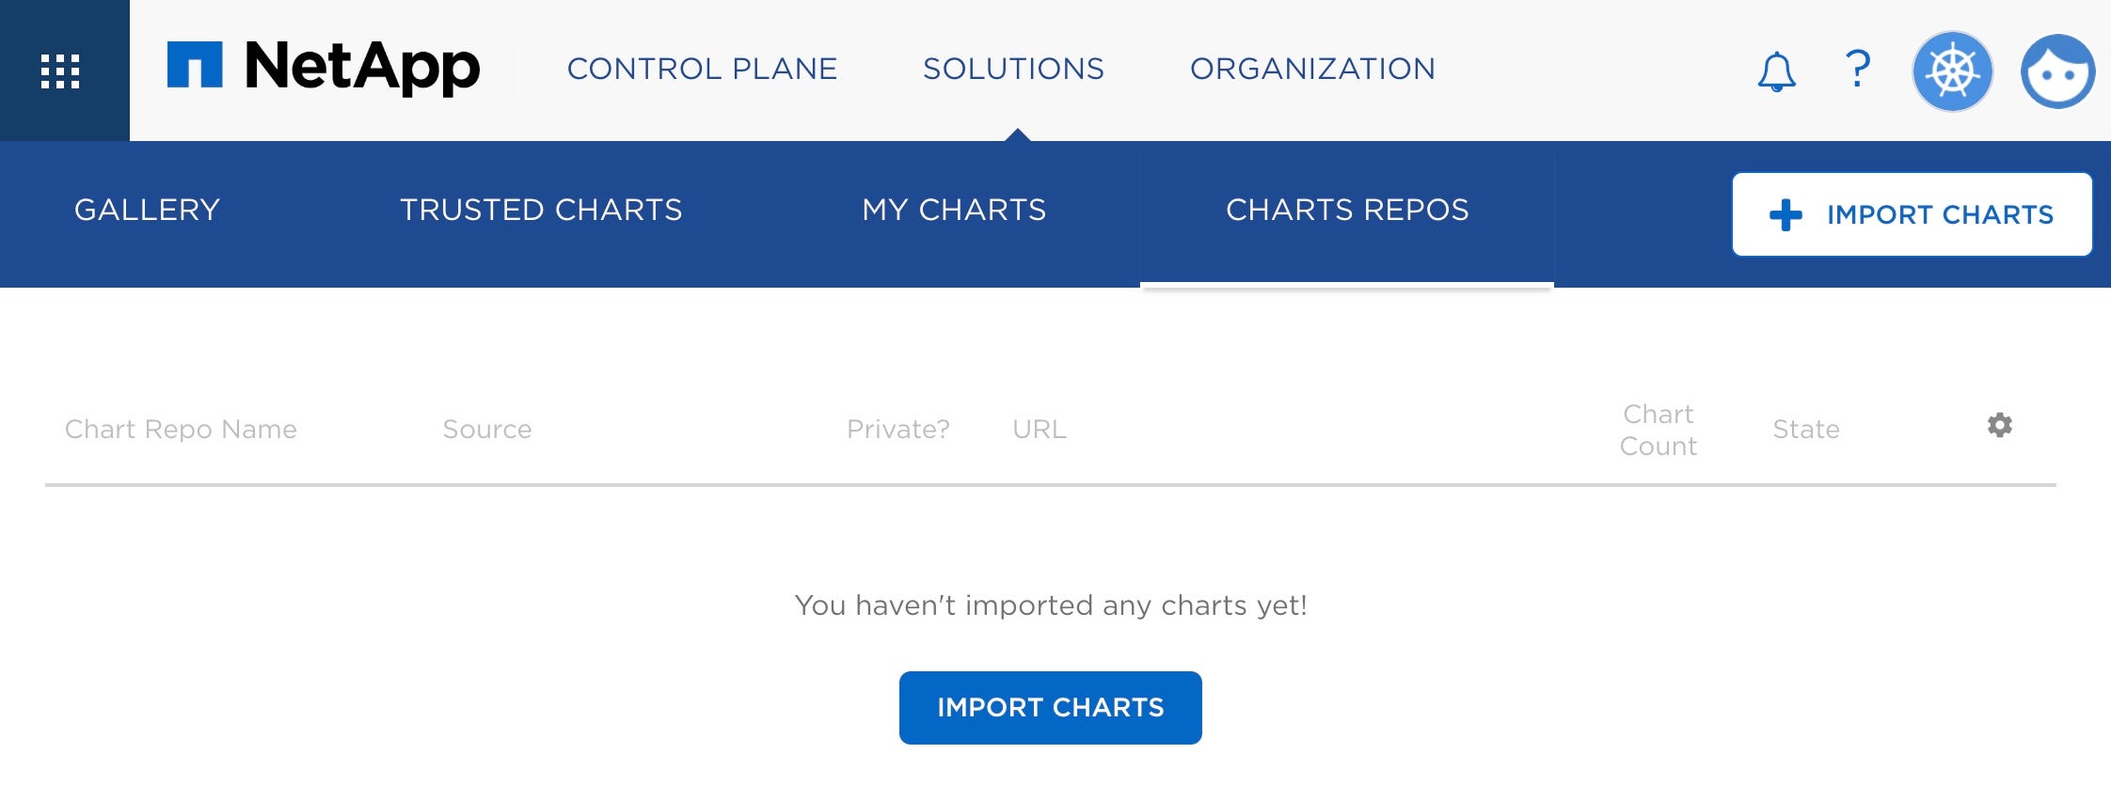Click the blue Import Charts button
2111x801 pixels.
point(1051,708)
